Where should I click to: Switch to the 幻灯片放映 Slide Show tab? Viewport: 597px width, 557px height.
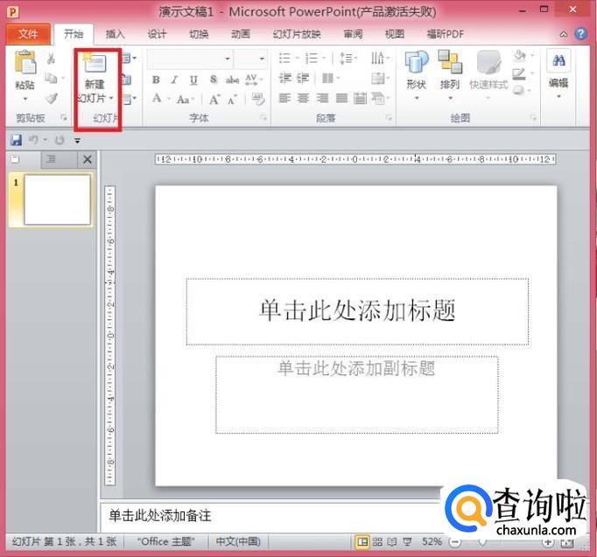(x=297, y=34)
